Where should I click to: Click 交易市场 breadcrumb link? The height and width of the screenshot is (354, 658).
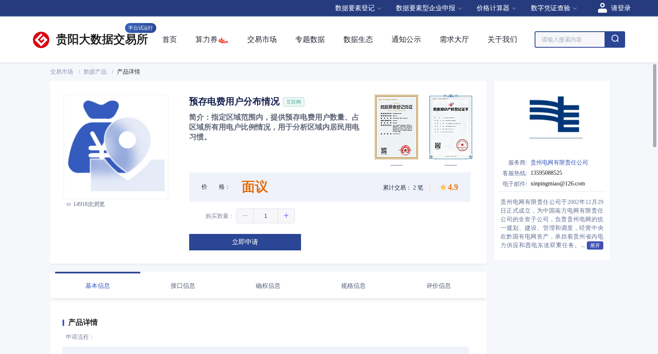62,72
